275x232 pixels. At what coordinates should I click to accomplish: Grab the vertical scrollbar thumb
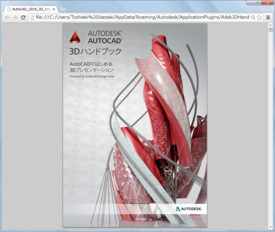(270, 30)
